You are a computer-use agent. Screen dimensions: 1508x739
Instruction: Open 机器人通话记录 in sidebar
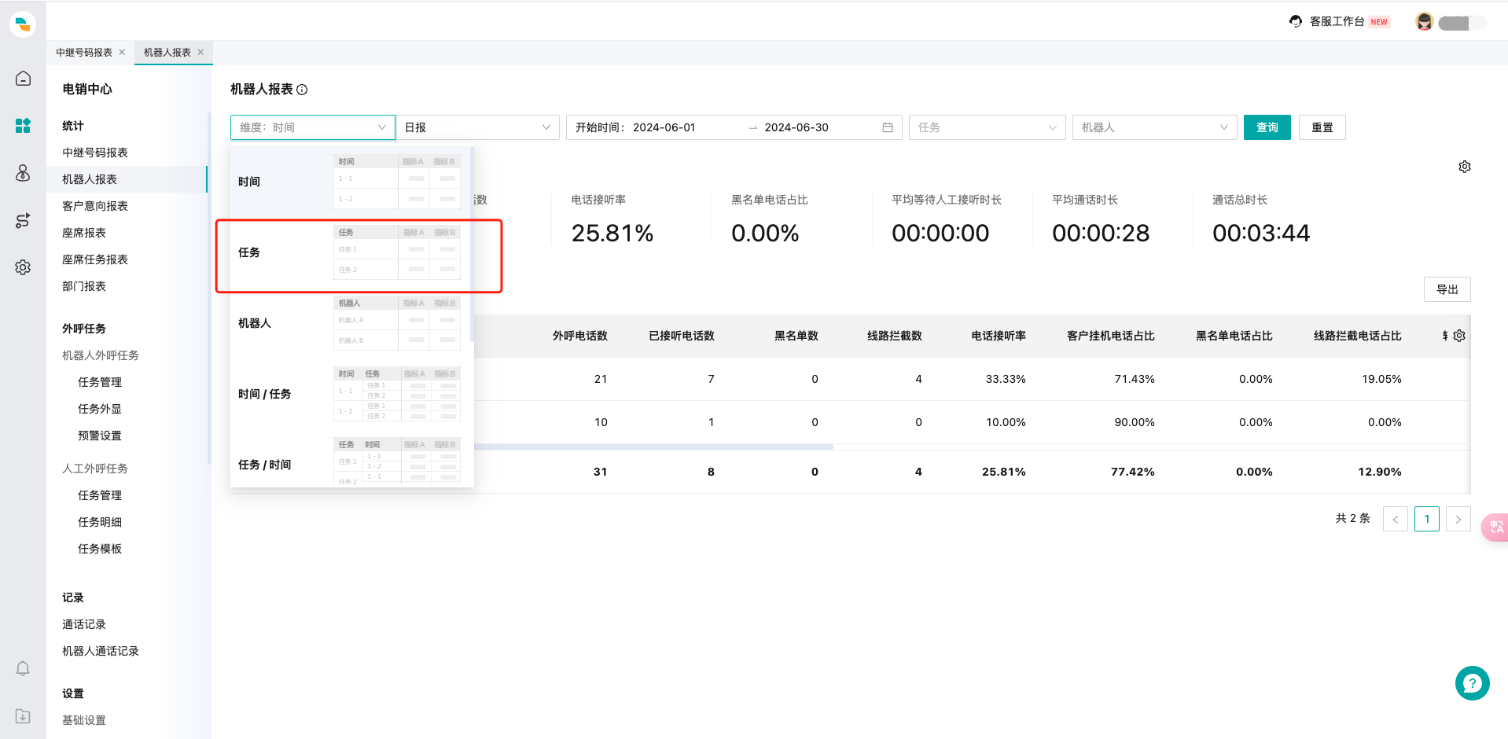tap(101, 651)
